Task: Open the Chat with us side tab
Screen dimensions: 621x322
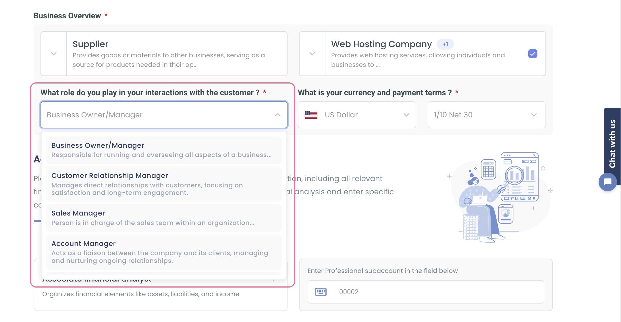Action: (613, 141)
